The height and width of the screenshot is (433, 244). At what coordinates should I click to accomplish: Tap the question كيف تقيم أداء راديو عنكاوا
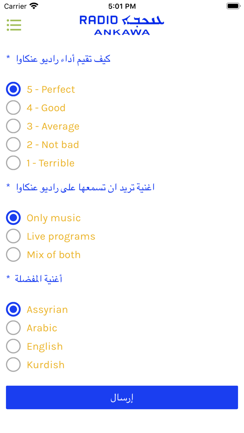click(63, 59)
